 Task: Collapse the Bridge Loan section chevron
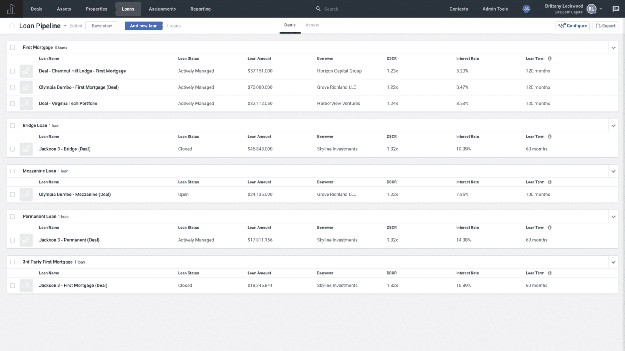click(x=613, y=126)
